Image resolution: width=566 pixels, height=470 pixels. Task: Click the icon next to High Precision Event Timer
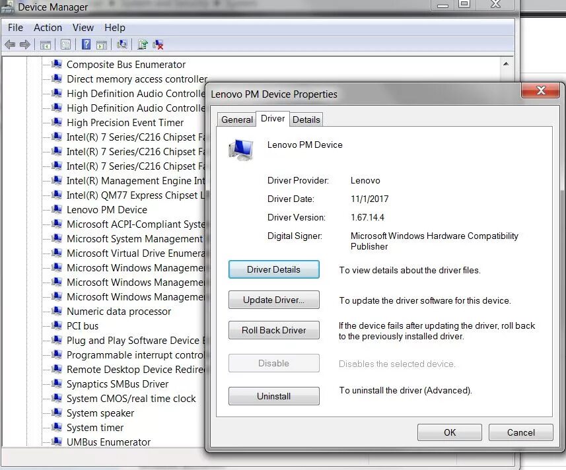pyautogui.click(x=56, y=122)
